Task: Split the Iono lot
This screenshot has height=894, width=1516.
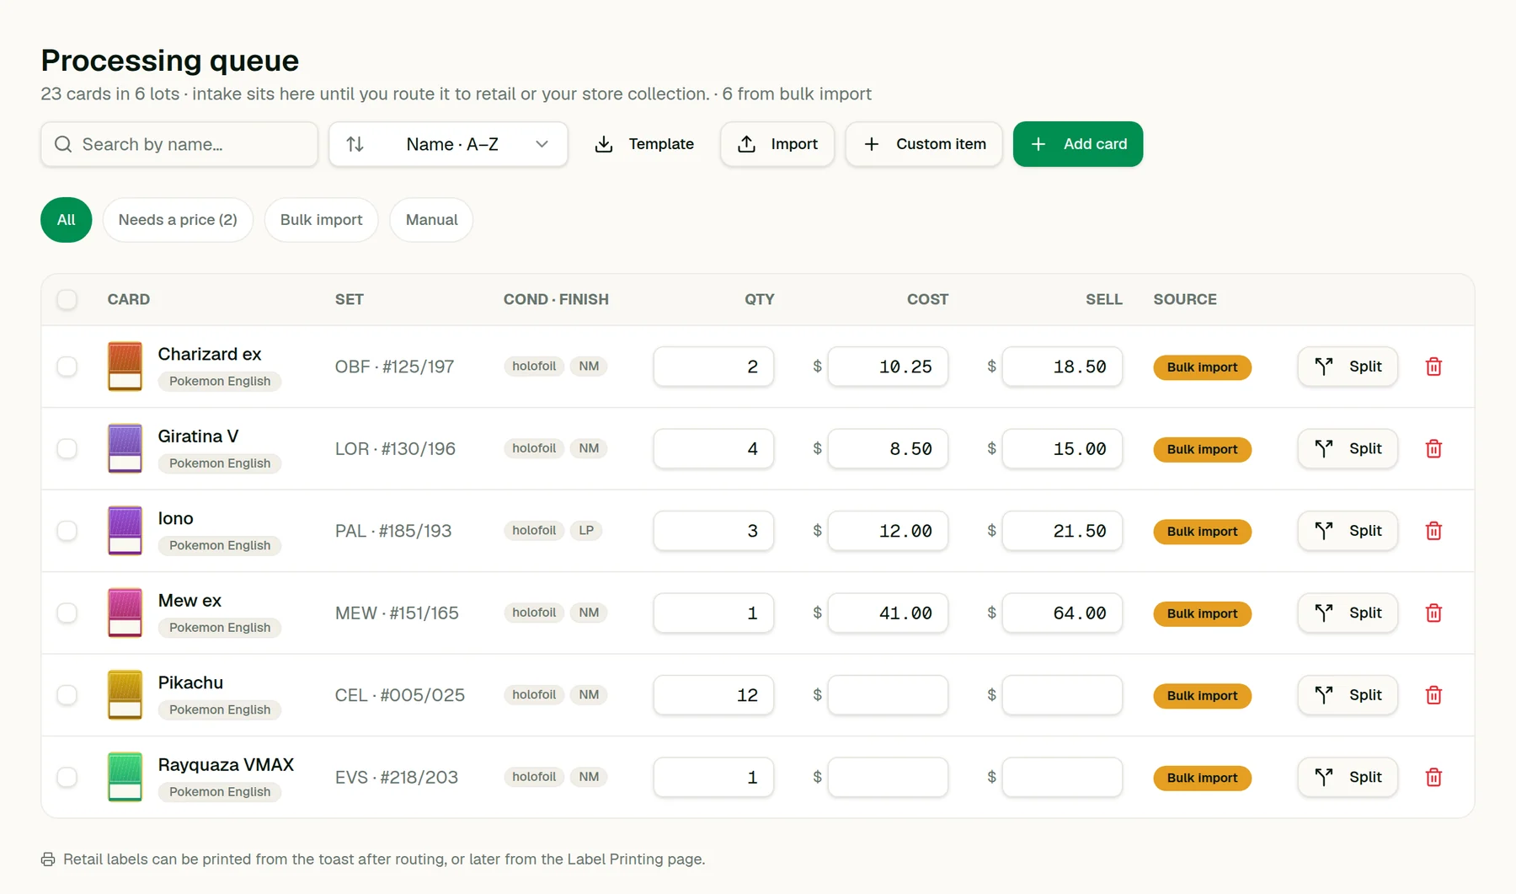Action: [x=1348, y=531]
